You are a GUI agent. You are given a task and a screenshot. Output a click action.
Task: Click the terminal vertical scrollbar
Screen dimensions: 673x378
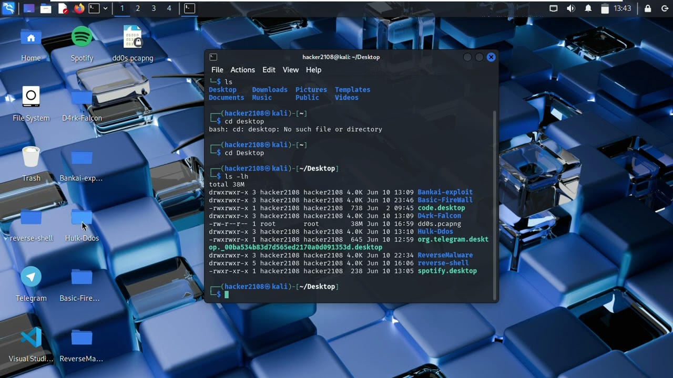tap(495, 205)
